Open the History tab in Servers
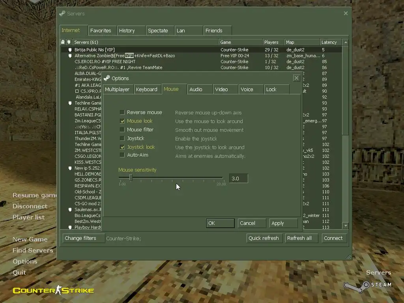The height and width of the screenshot is (303, 404). (131, 31)
